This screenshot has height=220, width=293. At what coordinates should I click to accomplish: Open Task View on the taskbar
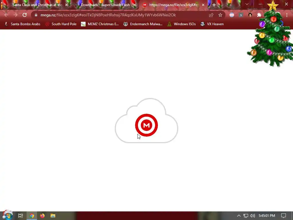(21, 216)
